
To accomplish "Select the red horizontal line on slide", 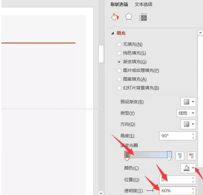I will [x=39, y=43].
